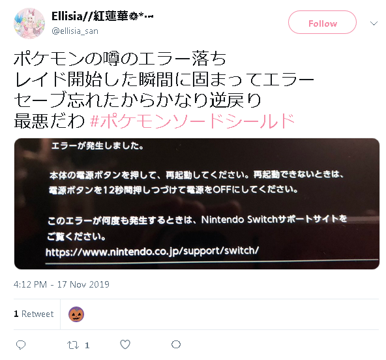Open the Switch error photo attachment

pos(197,203)
